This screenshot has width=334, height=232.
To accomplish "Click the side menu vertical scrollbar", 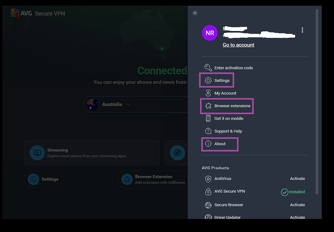I will [318, 97].
